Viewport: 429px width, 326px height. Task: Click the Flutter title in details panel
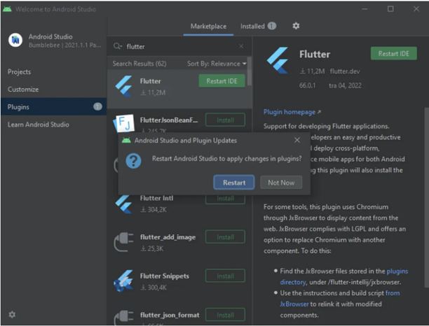tap(315, 54)
